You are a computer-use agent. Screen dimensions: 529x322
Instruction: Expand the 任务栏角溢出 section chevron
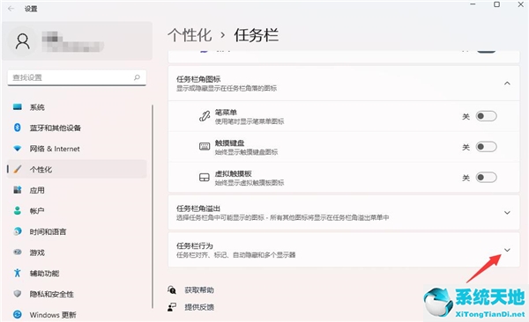tap(507, 213)
